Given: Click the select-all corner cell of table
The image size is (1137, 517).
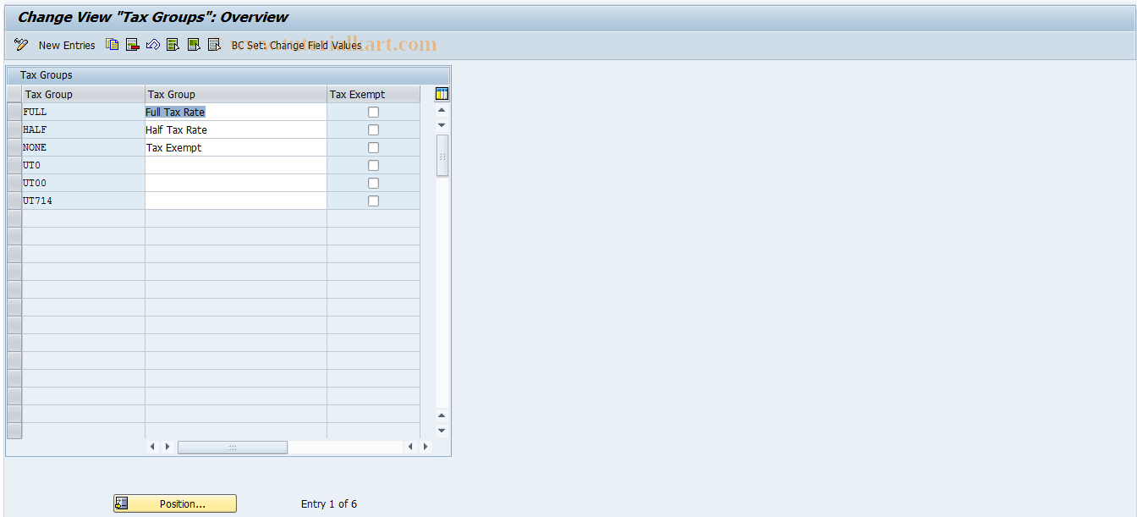Looking at the screenshot, I should pos(14,94).
